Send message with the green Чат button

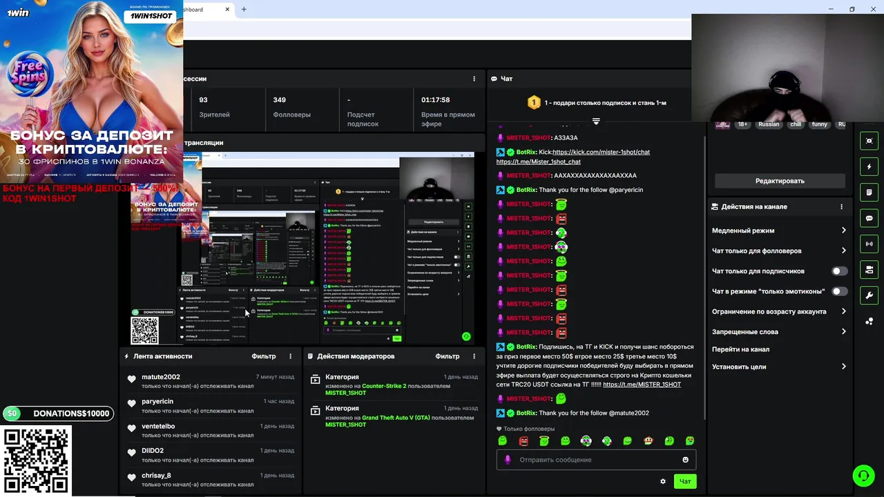685,481
